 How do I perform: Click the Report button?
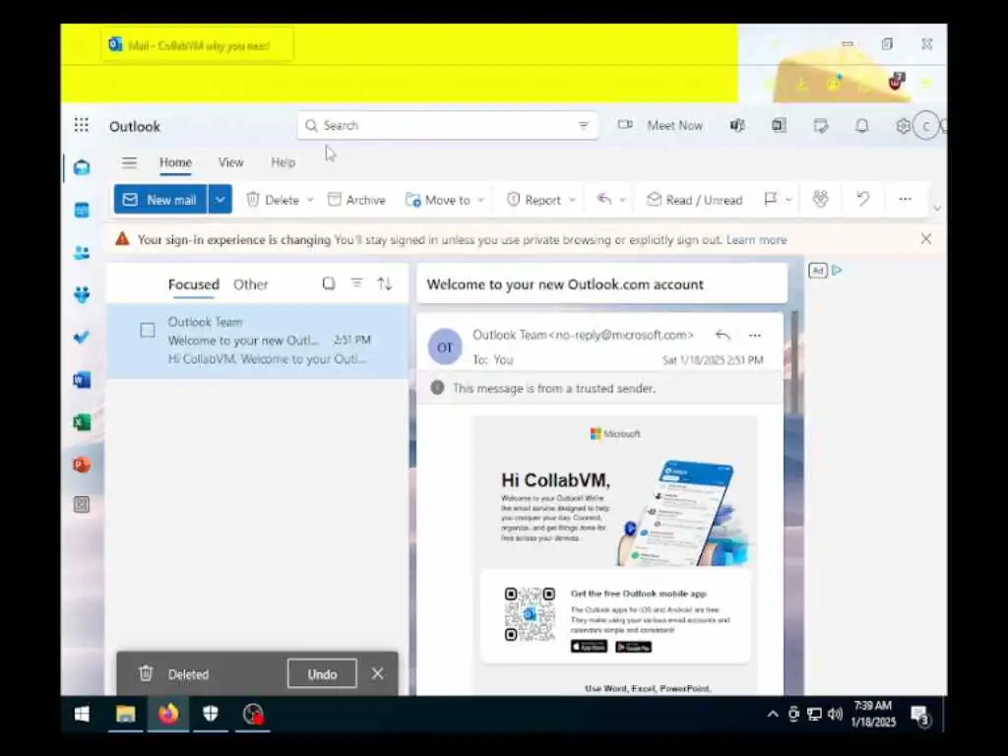pyautogui.click(x=534, y=200)
